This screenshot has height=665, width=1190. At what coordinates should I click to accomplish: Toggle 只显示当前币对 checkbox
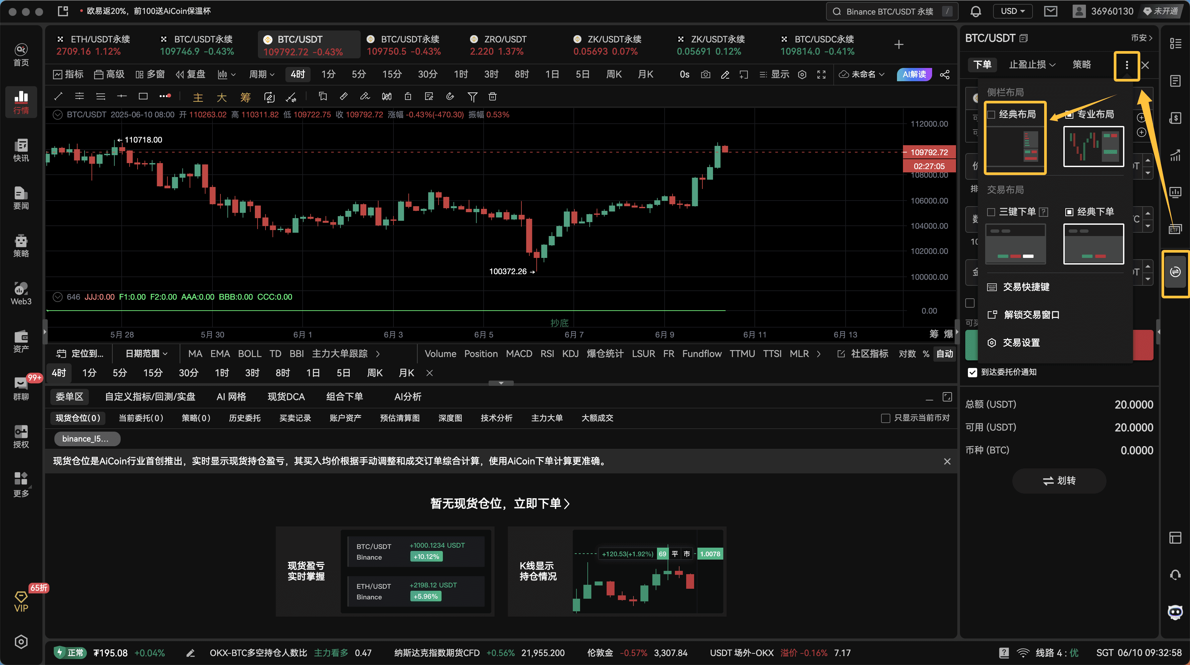[885, 418]
